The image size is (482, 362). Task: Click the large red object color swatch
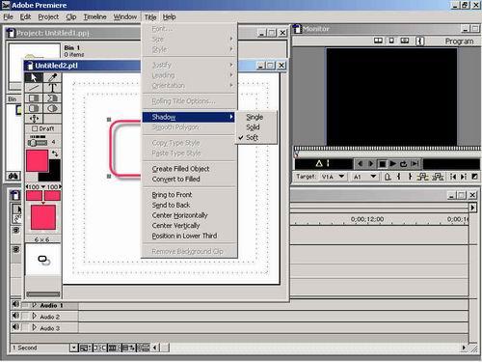coord(37,160)
